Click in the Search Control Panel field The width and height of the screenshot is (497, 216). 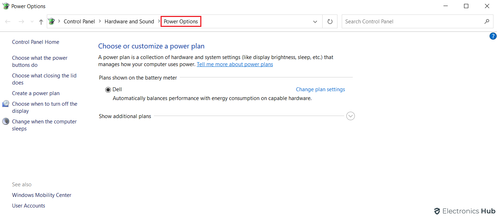(x=411, y=22)
